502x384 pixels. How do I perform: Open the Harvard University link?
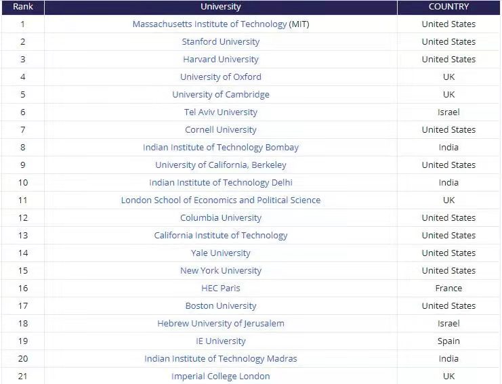click(221, 59)
